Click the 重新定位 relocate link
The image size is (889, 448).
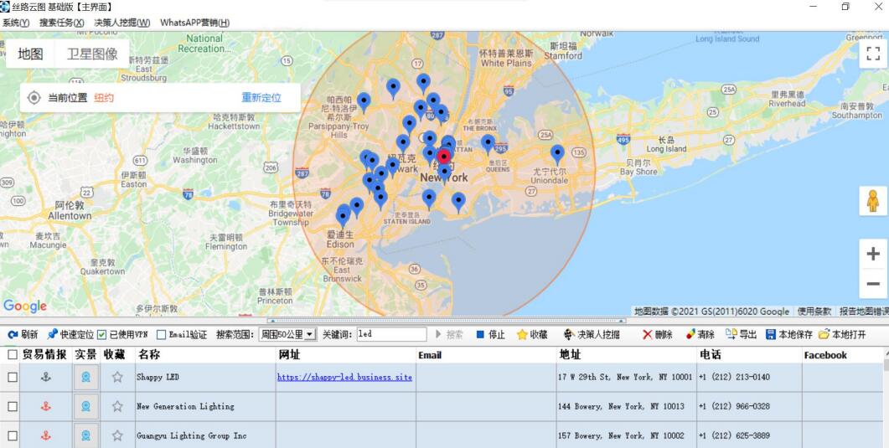click(261, 98)
